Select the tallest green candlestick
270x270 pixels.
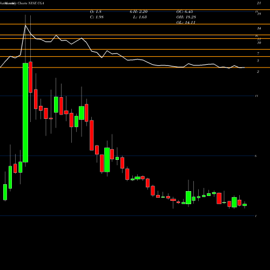[x=25, y=113]
